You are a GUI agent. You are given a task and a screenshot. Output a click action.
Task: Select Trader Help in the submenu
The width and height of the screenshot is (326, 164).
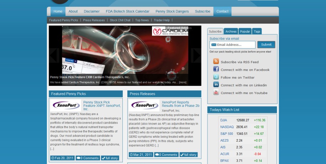162,20
